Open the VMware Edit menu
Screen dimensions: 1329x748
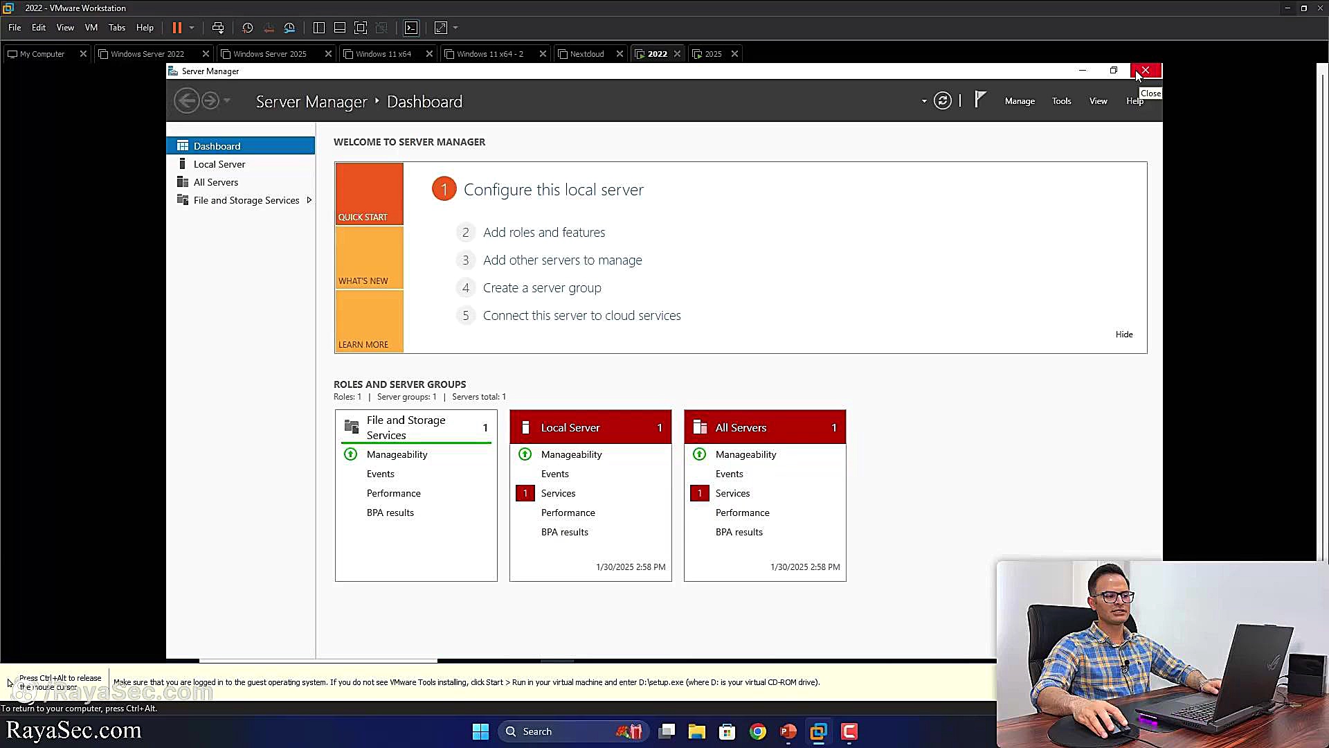coord(39,28)
